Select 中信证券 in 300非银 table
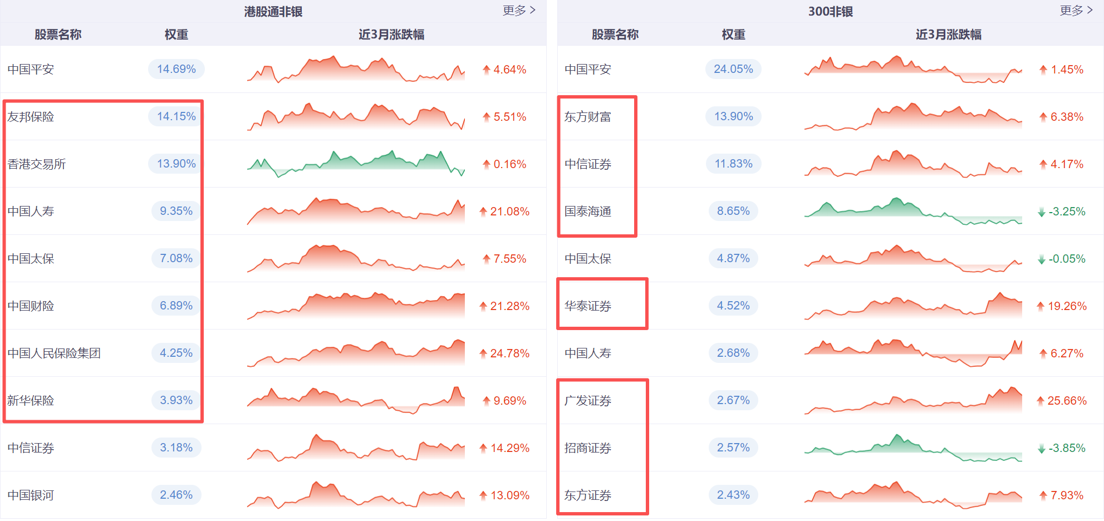Viewport: 1104px width, 521px height. [588, 164]
